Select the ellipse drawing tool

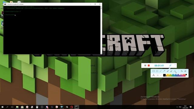tap(157, 71)
